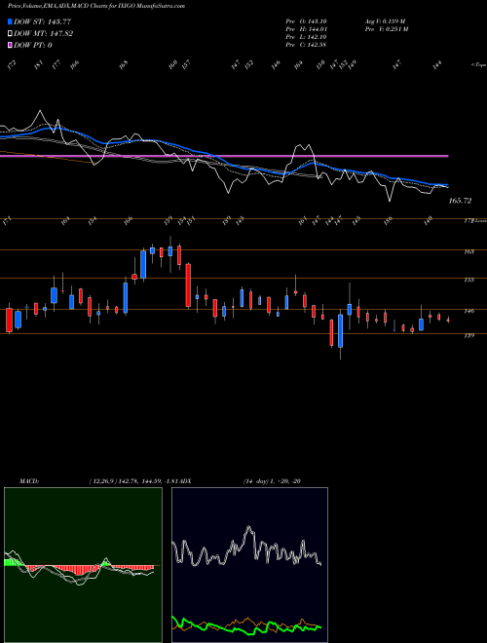Click the long red candle after the peak
This screenshot has width=487, height=643.
pos(188,285)
